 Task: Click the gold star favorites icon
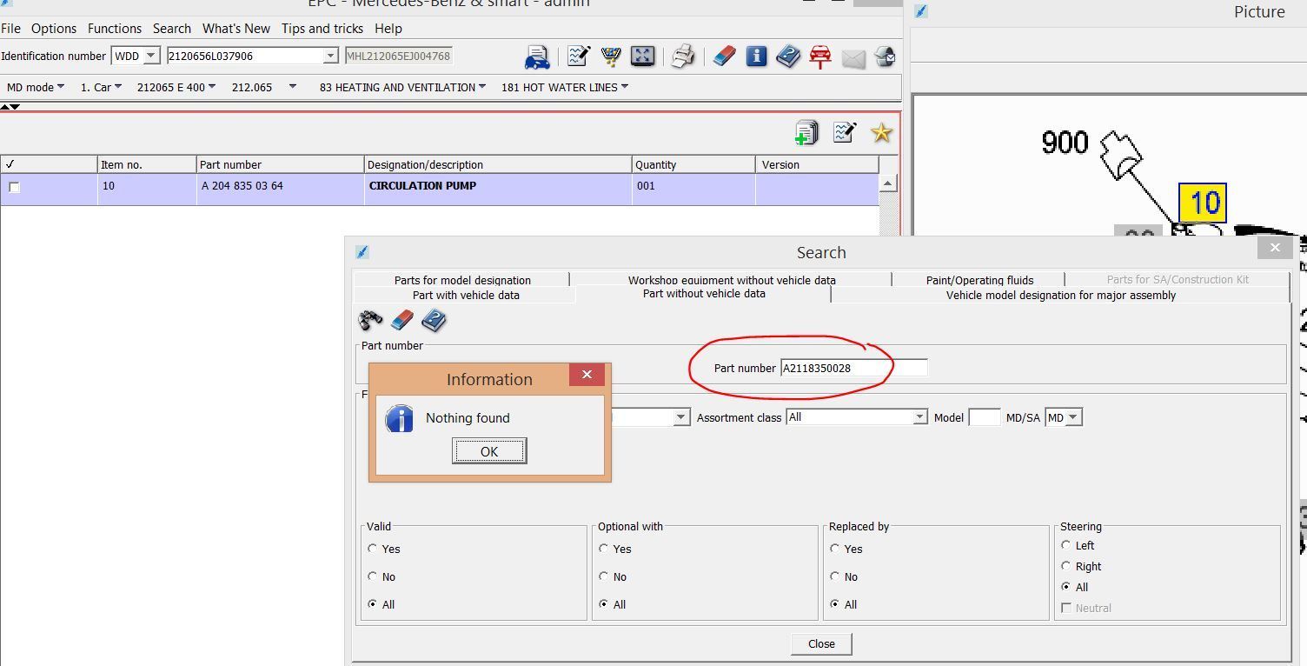tap(881, 133)
